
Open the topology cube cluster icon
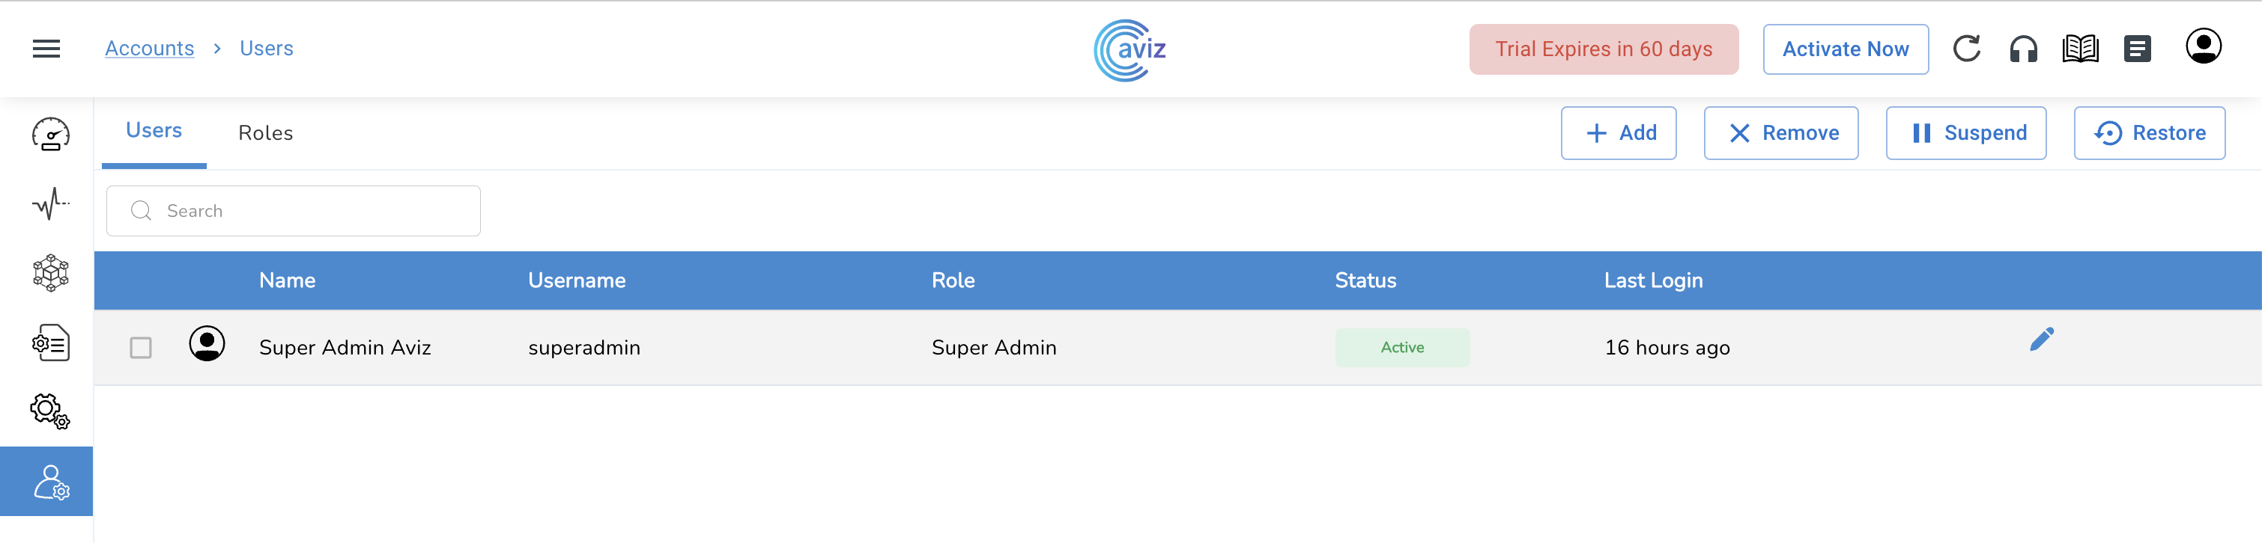click(x=51, y=273)
